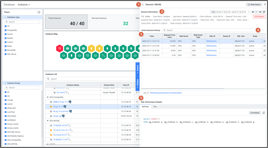Toggle the LockTest instance group checkbox
Screen dimensions: 268x148
pyautogui.click(x=6, y=112)
